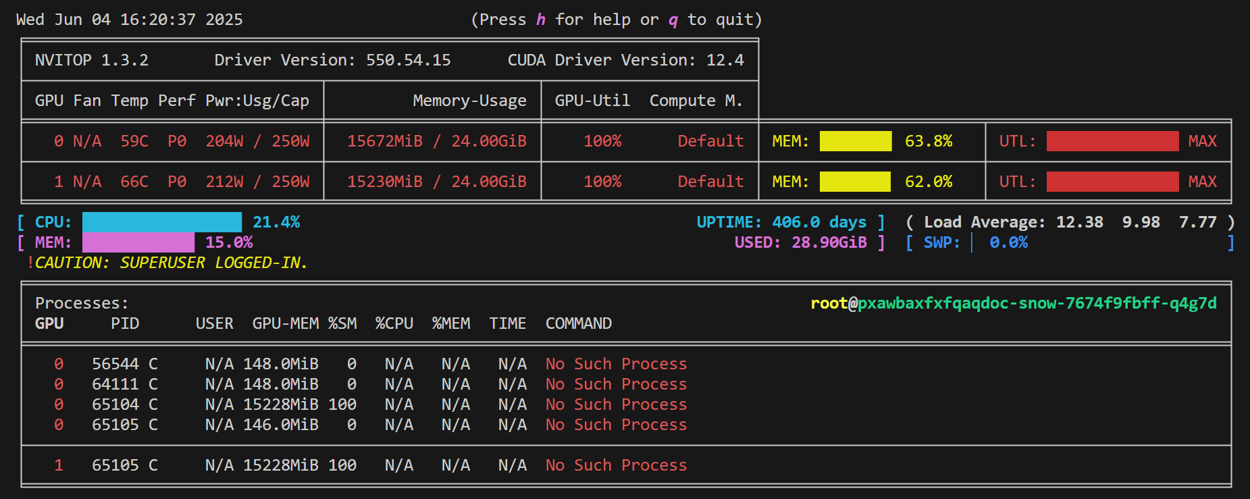Click the GPU 1 memory usage bar
Viewport: 1250px width, 499px height.
[x=855, y=182]
